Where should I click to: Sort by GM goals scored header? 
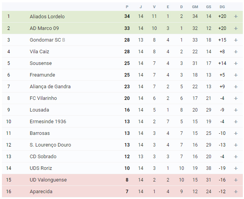click(x=195, y=7)
